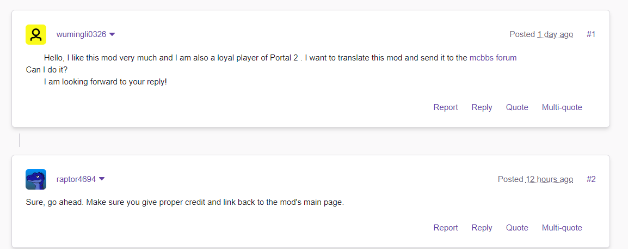This screenshot has height=249, width=628.
Task: Click post number #1 permalink
Action: (x=591, y=34)
